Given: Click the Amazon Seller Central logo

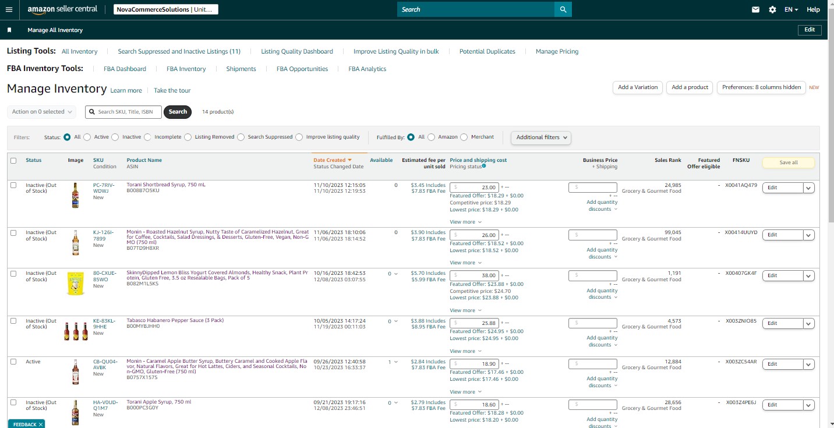Looking at the screenshot, I should click(63, 9).
